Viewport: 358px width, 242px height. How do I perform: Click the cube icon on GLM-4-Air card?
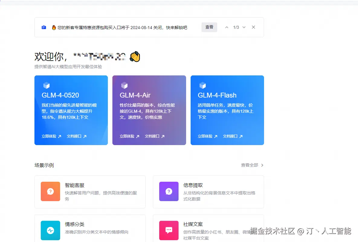tap(124, 85)
